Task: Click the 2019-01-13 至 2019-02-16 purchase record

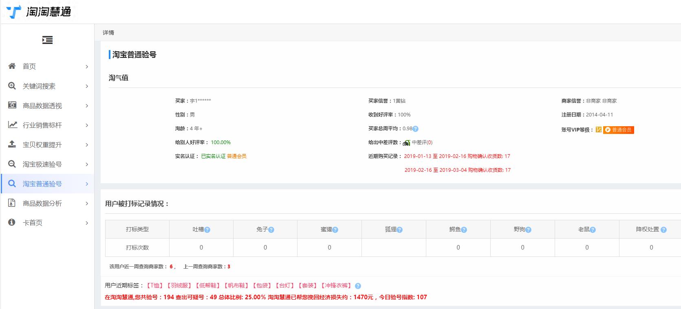Action: click(x=457, y=156)
